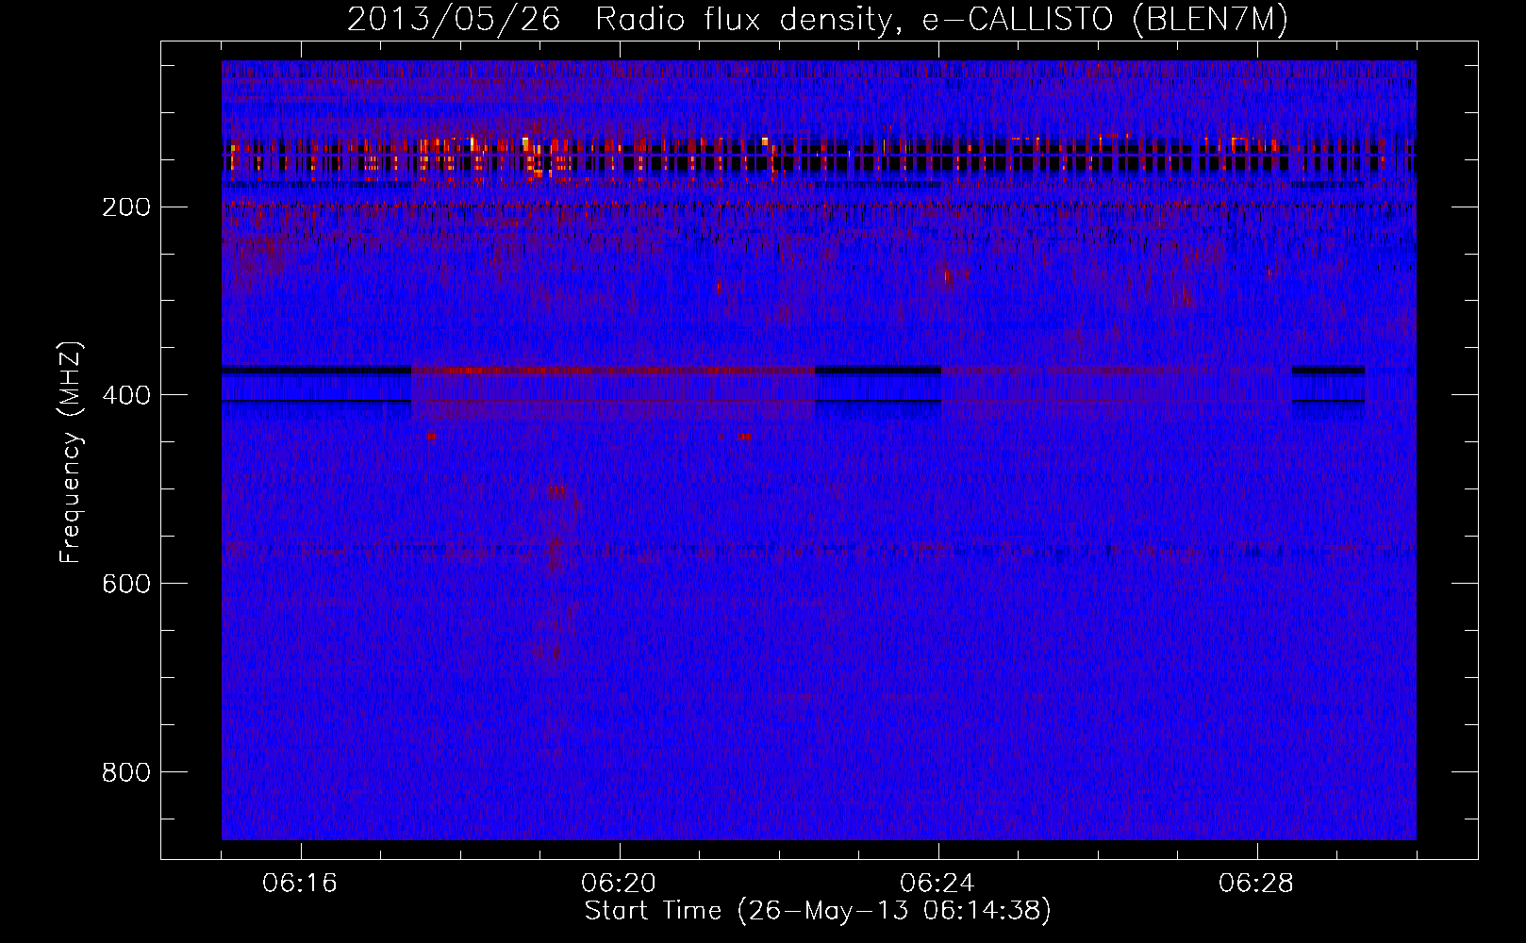Click the 600 frequency tick label
The height and width of the screenshot is (943, 1526).
click(125, 585)
